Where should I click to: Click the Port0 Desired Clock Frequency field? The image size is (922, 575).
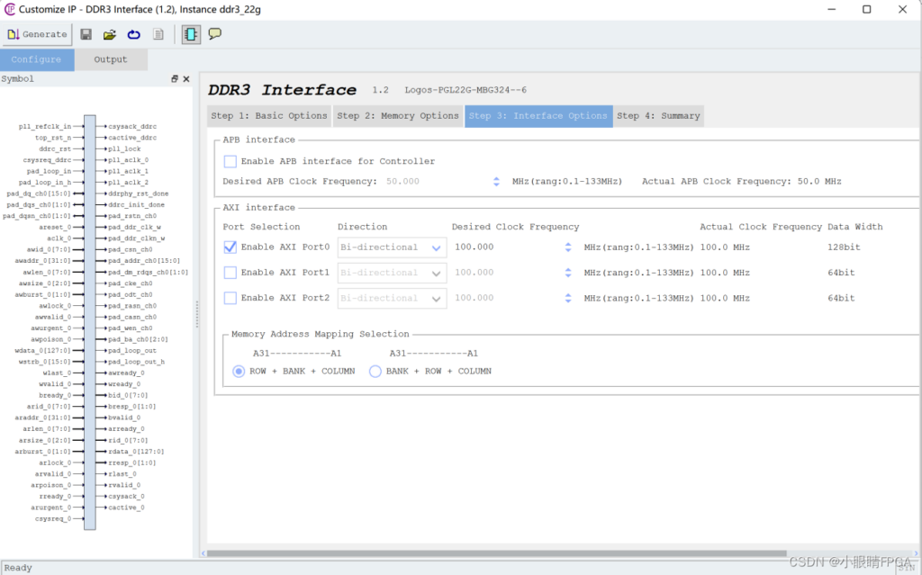(504, 247)
